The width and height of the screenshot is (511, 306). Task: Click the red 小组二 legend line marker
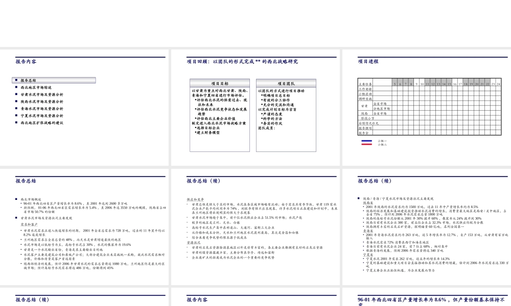click(x=366, y=143)
